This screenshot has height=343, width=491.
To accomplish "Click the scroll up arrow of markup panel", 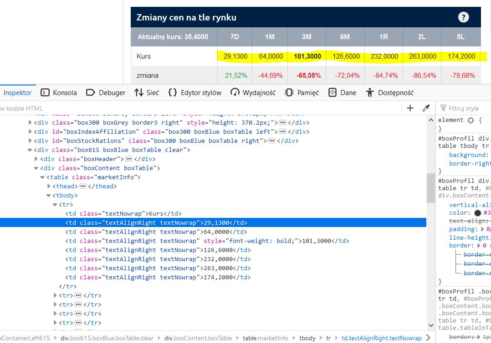I will coord(431,120).
